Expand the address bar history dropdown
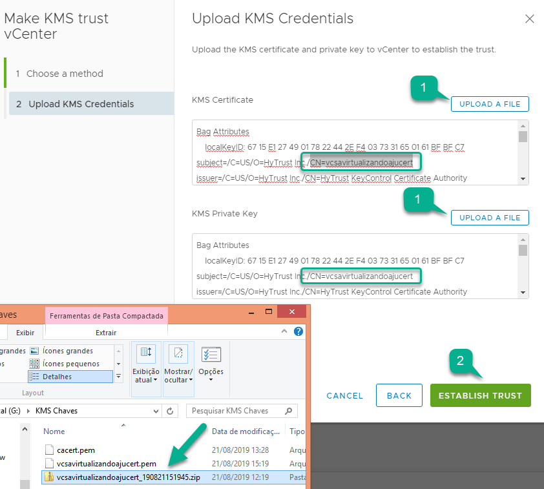Screen dimensions: 544x489 [156, 411]
